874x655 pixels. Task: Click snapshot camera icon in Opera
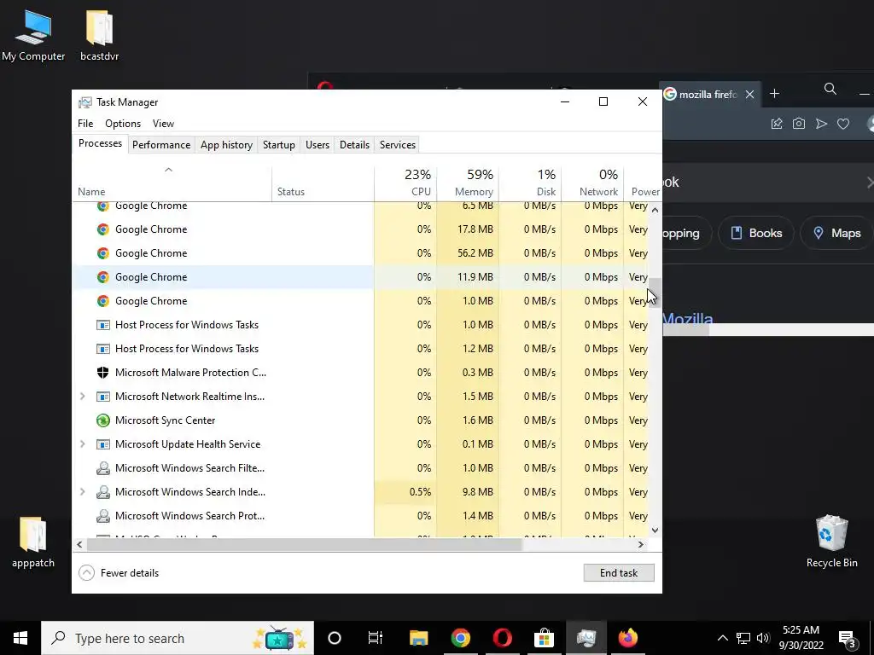(x=799, y=124)
